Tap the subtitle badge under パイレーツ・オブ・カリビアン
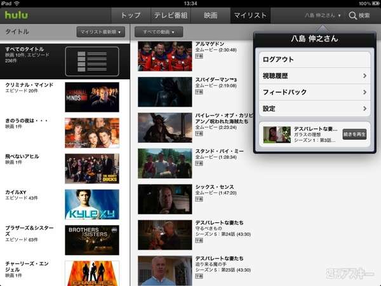The width and height of the screenshot is (381, 286). [x=199, y=133]
